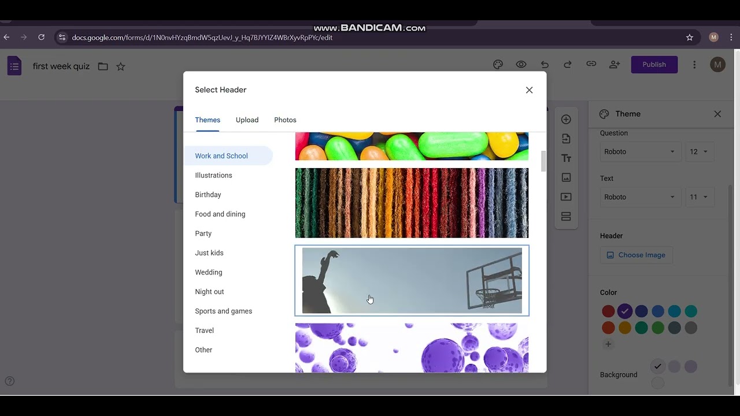The image size is (740, 416).
Task: Add image icon in side toolbar
Action: coord(566,177)
